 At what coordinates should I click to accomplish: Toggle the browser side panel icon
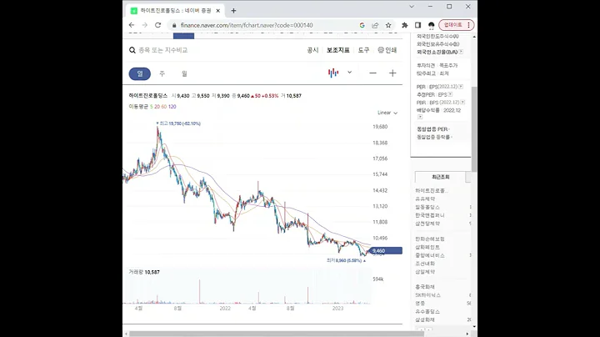pos(417,25)
